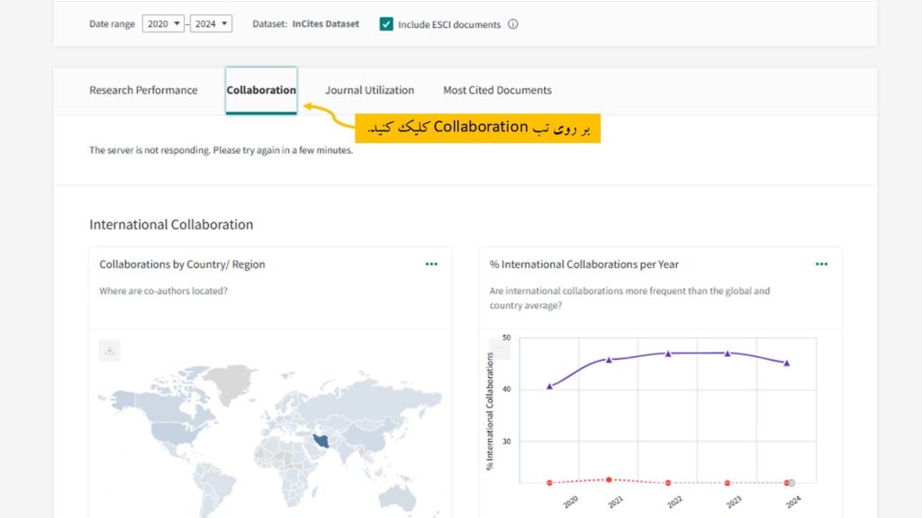Switch to the Research Performance tab

[x=143, y=90]
